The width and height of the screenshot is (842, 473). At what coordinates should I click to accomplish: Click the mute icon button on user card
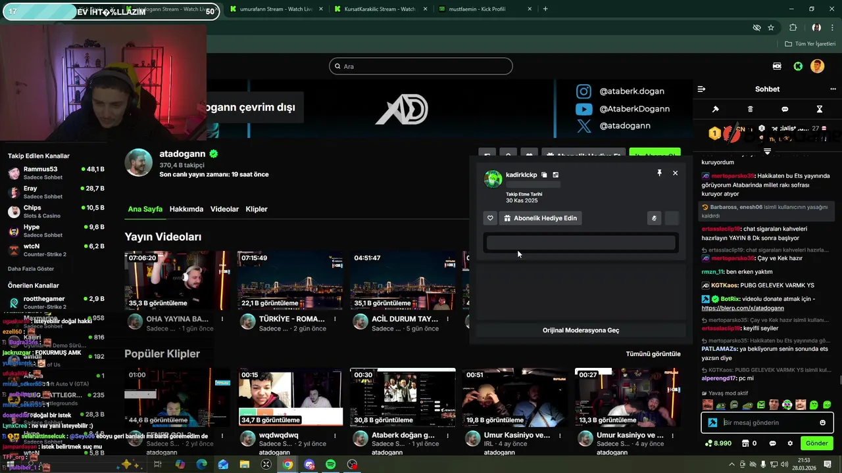point(654,218)
